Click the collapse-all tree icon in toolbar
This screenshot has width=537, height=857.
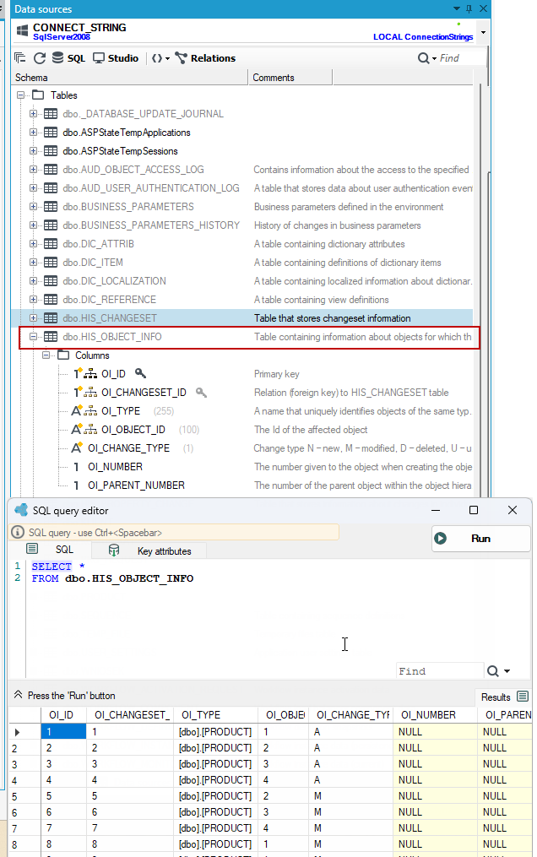20,58
